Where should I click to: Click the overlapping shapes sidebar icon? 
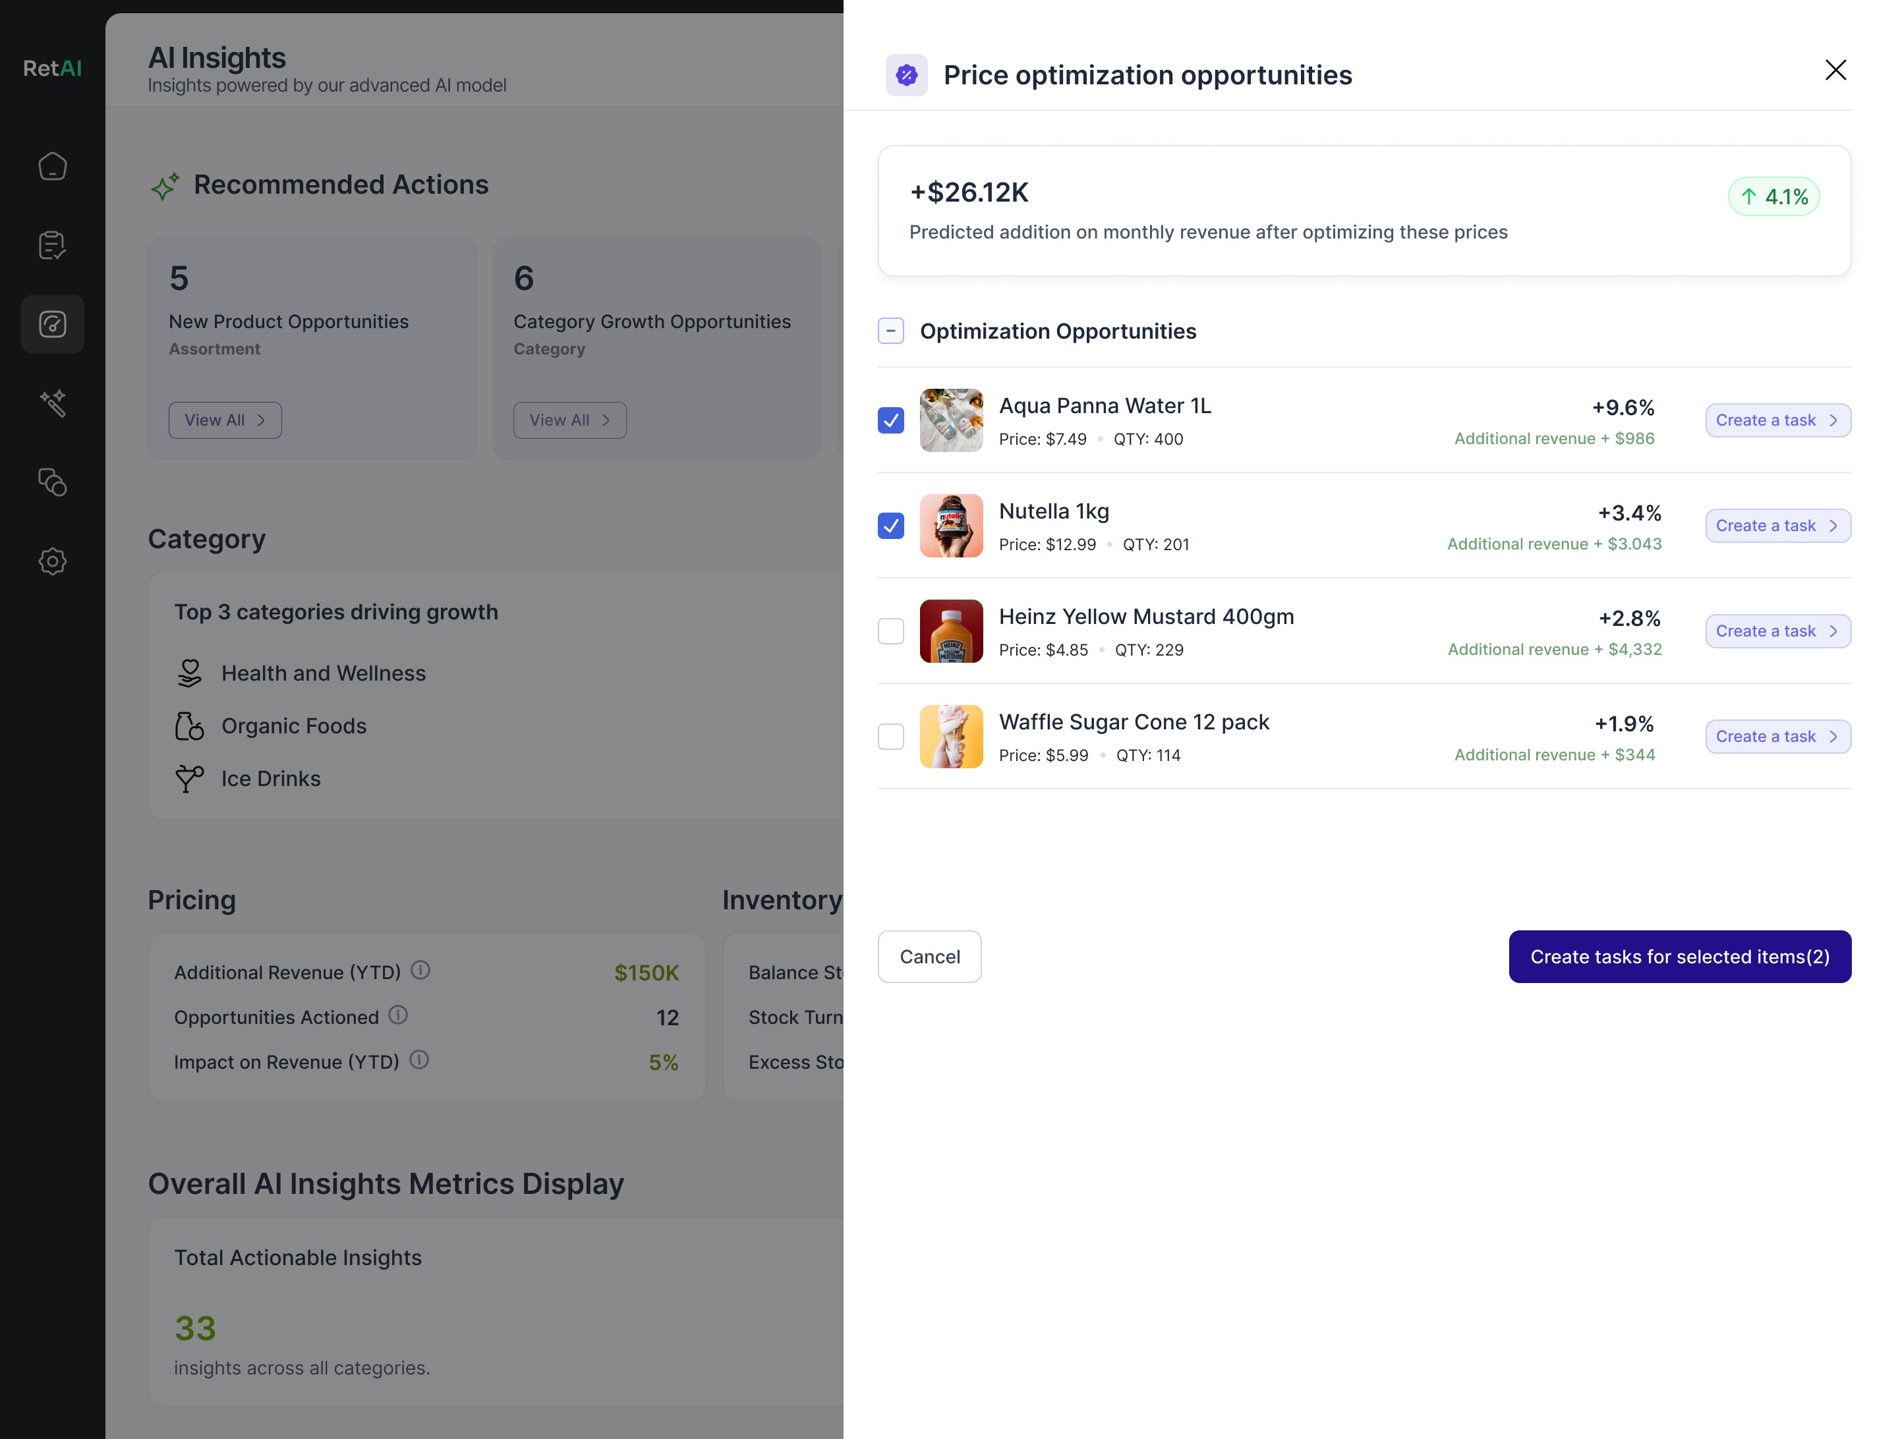coord(52,482)
